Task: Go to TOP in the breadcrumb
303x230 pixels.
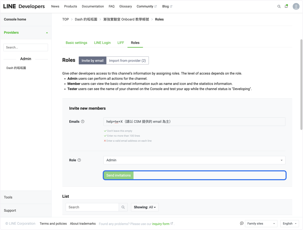Action: (66, 19)
